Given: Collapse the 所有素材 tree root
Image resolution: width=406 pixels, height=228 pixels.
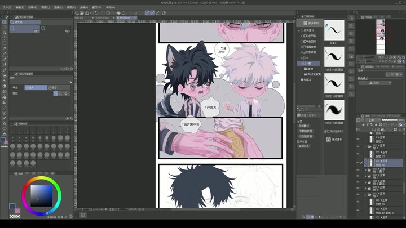Looking at the screenshot, I should 299,30.
